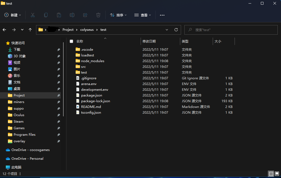Open the 排序 sort dropdown
This screenshot has height=178, width=281.
118,15
